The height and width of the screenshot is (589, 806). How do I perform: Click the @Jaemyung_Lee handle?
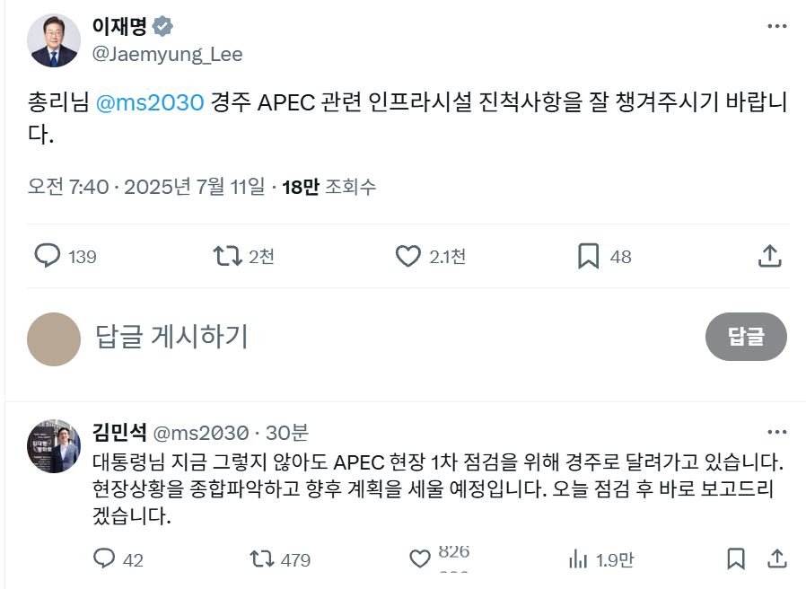pyautogui.click(x=167, y=54)
